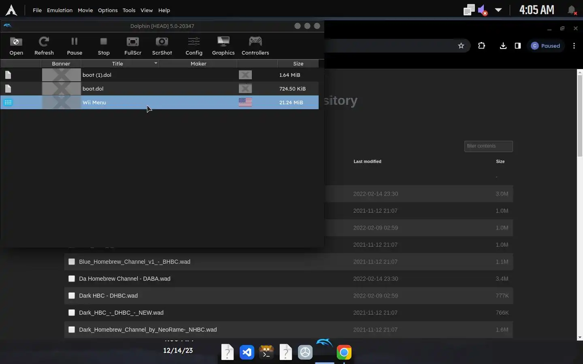583x364 pixels.
Task: Click the Paused profile button
Action: pyautogui.click(x=546, y=46)
